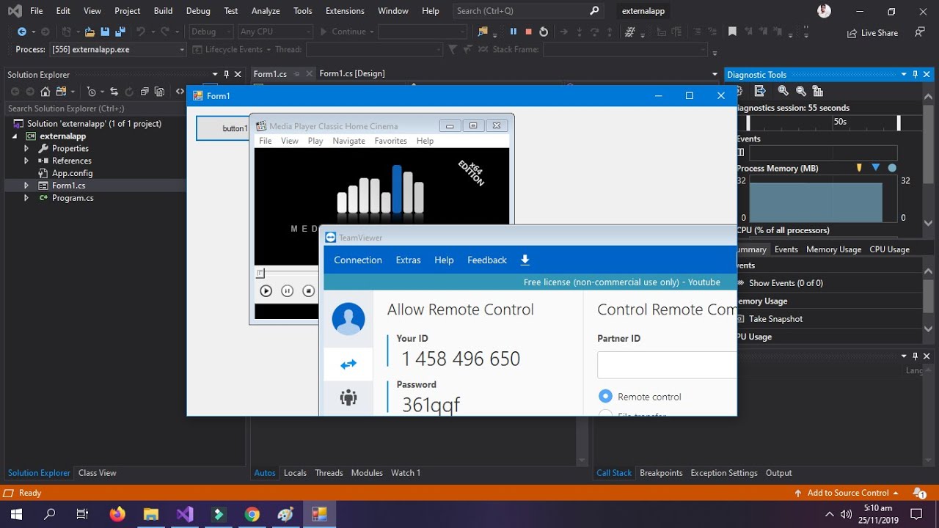Click the Search Solution Explorer field
Screen dimensions: 939x528
point(95,109)
